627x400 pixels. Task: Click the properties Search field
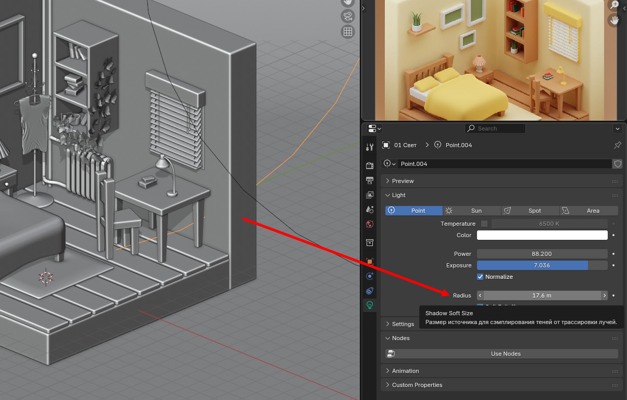(x=495, y=128)
